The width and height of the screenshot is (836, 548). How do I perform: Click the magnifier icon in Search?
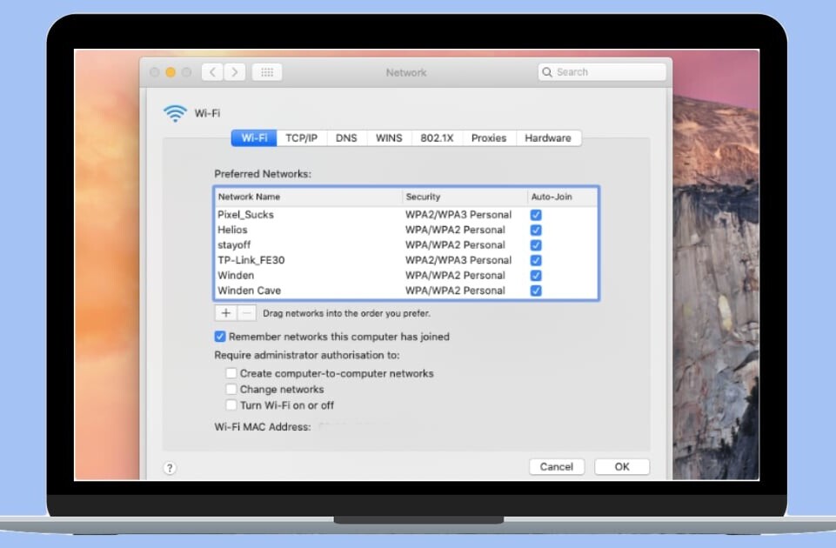547,72
